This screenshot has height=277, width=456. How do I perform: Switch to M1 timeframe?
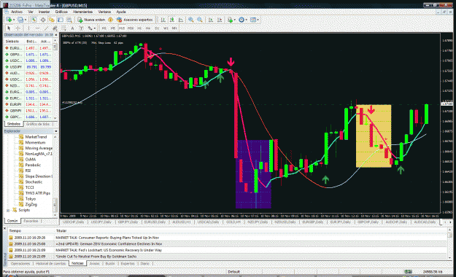click(104, 28)
